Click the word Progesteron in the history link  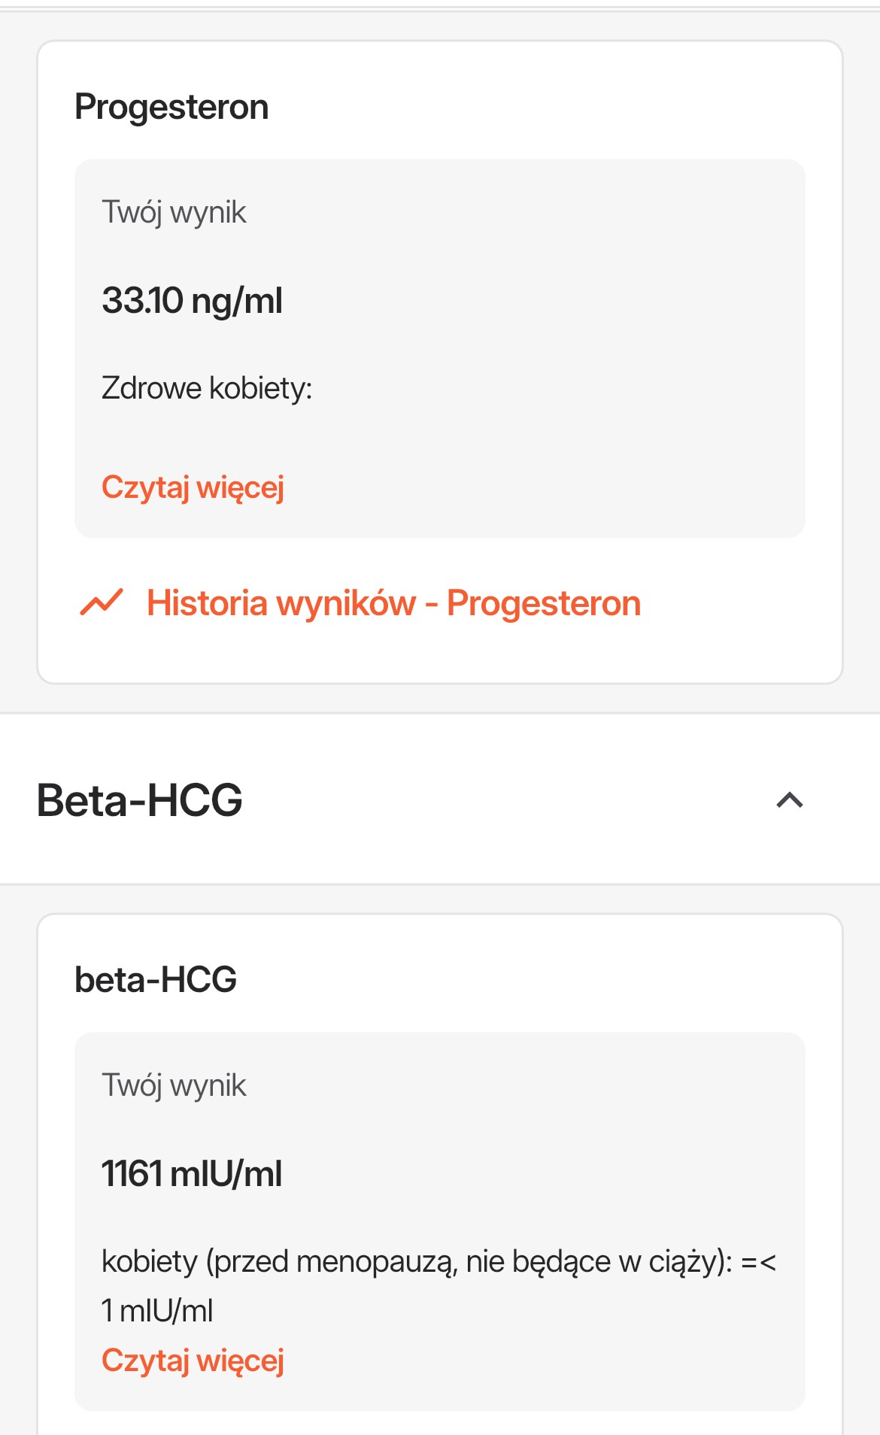[543, 603]
